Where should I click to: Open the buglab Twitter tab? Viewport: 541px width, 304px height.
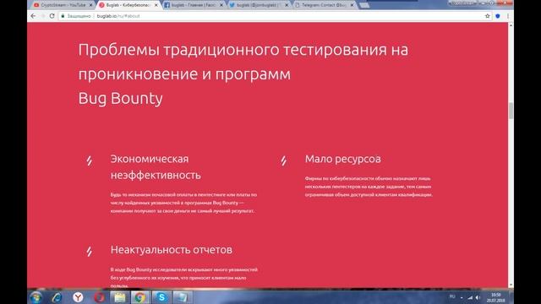(x=259, y=5)
